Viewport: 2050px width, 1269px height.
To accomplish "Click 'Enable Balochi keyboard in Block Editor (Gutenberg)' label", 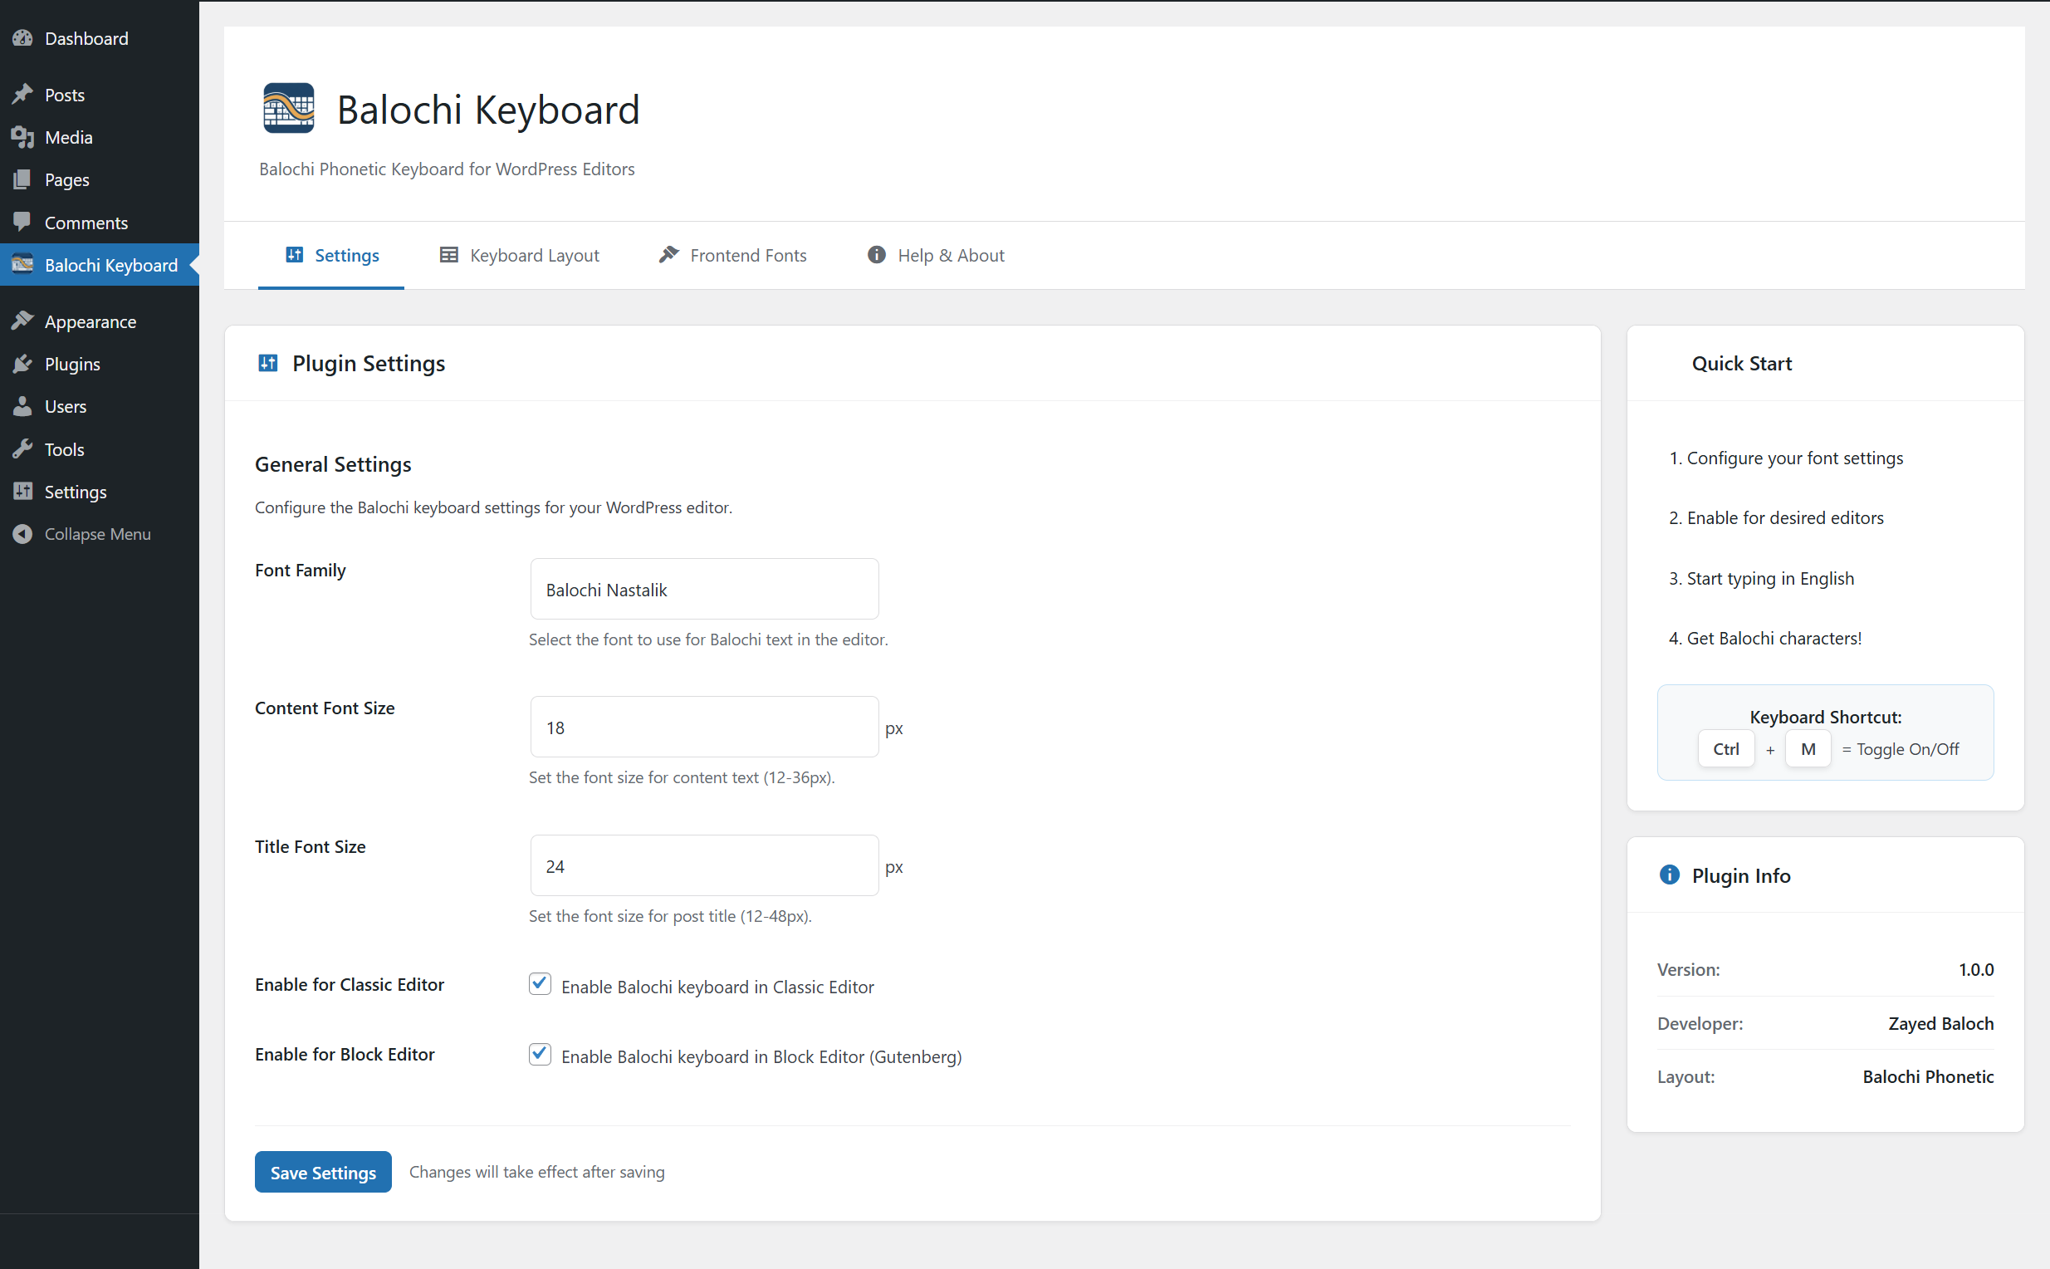I will [761, 1056].
